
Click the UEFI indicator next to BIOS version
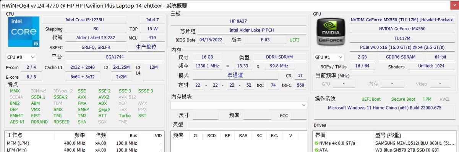(294, 40)
